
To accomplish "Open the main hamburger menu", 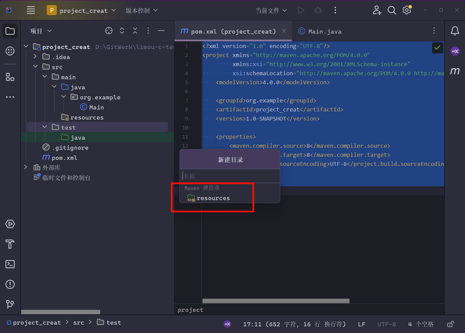I will pyautogui.click(x=31, y=10).
